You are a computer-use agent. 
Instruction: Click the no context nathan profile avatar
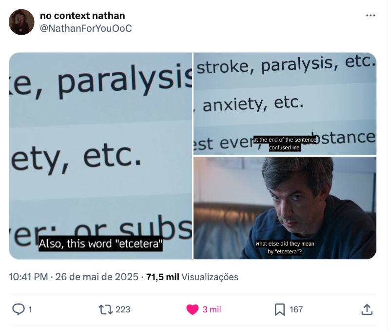click(21, 22)
